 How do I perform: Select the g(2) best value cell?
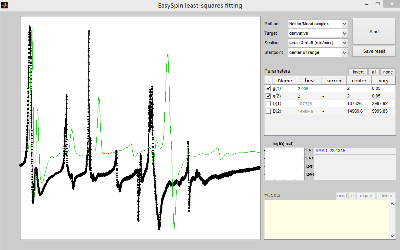310,96
